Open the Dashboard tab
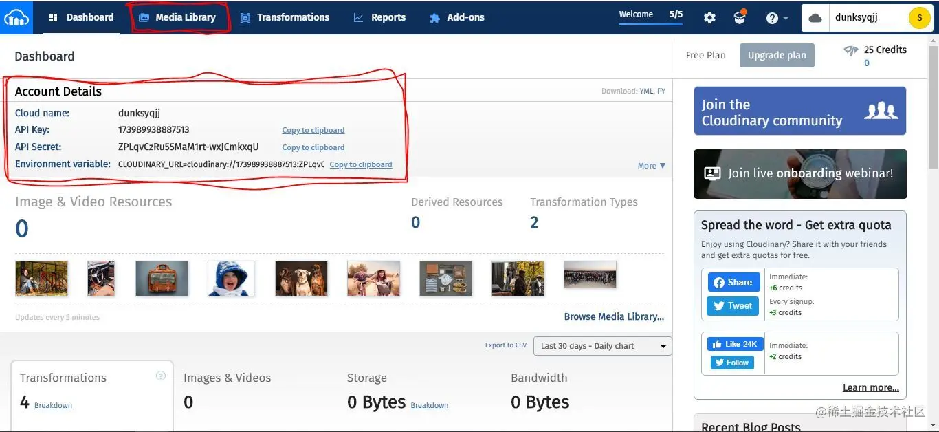Image resolution: width=939 pixels, height=432 pixels. 82,17
